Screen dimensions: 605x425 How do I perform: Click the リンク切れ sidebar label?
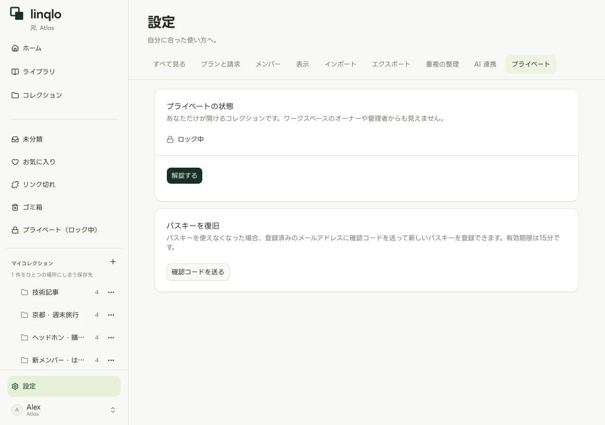click(x=39, y=185)
